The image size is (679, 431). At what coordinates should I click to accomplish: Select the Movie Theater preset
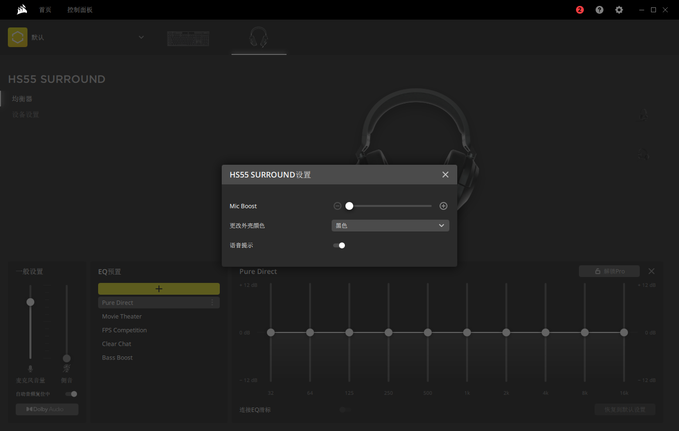pos(122,316)
